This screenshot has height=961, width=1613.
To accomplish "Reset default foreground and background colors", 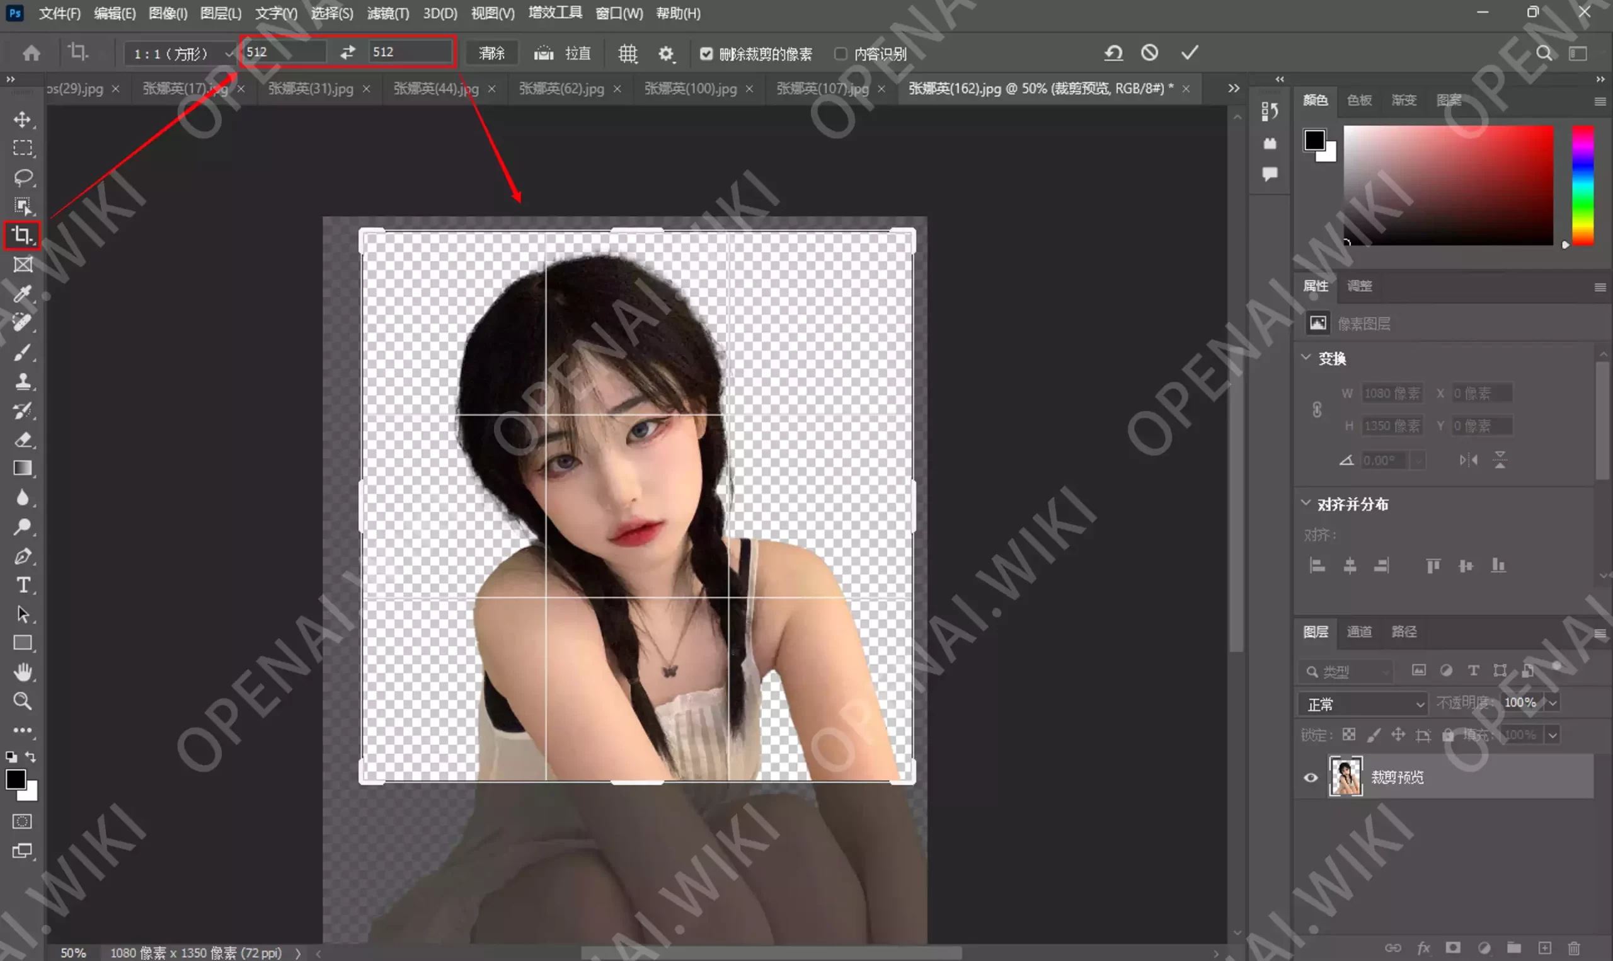I will click(11, 756).
